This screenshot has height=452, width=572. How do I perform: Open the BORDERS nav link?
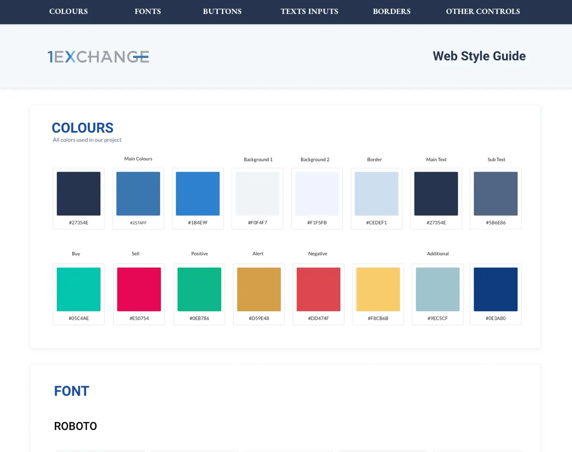click(391, 11)
